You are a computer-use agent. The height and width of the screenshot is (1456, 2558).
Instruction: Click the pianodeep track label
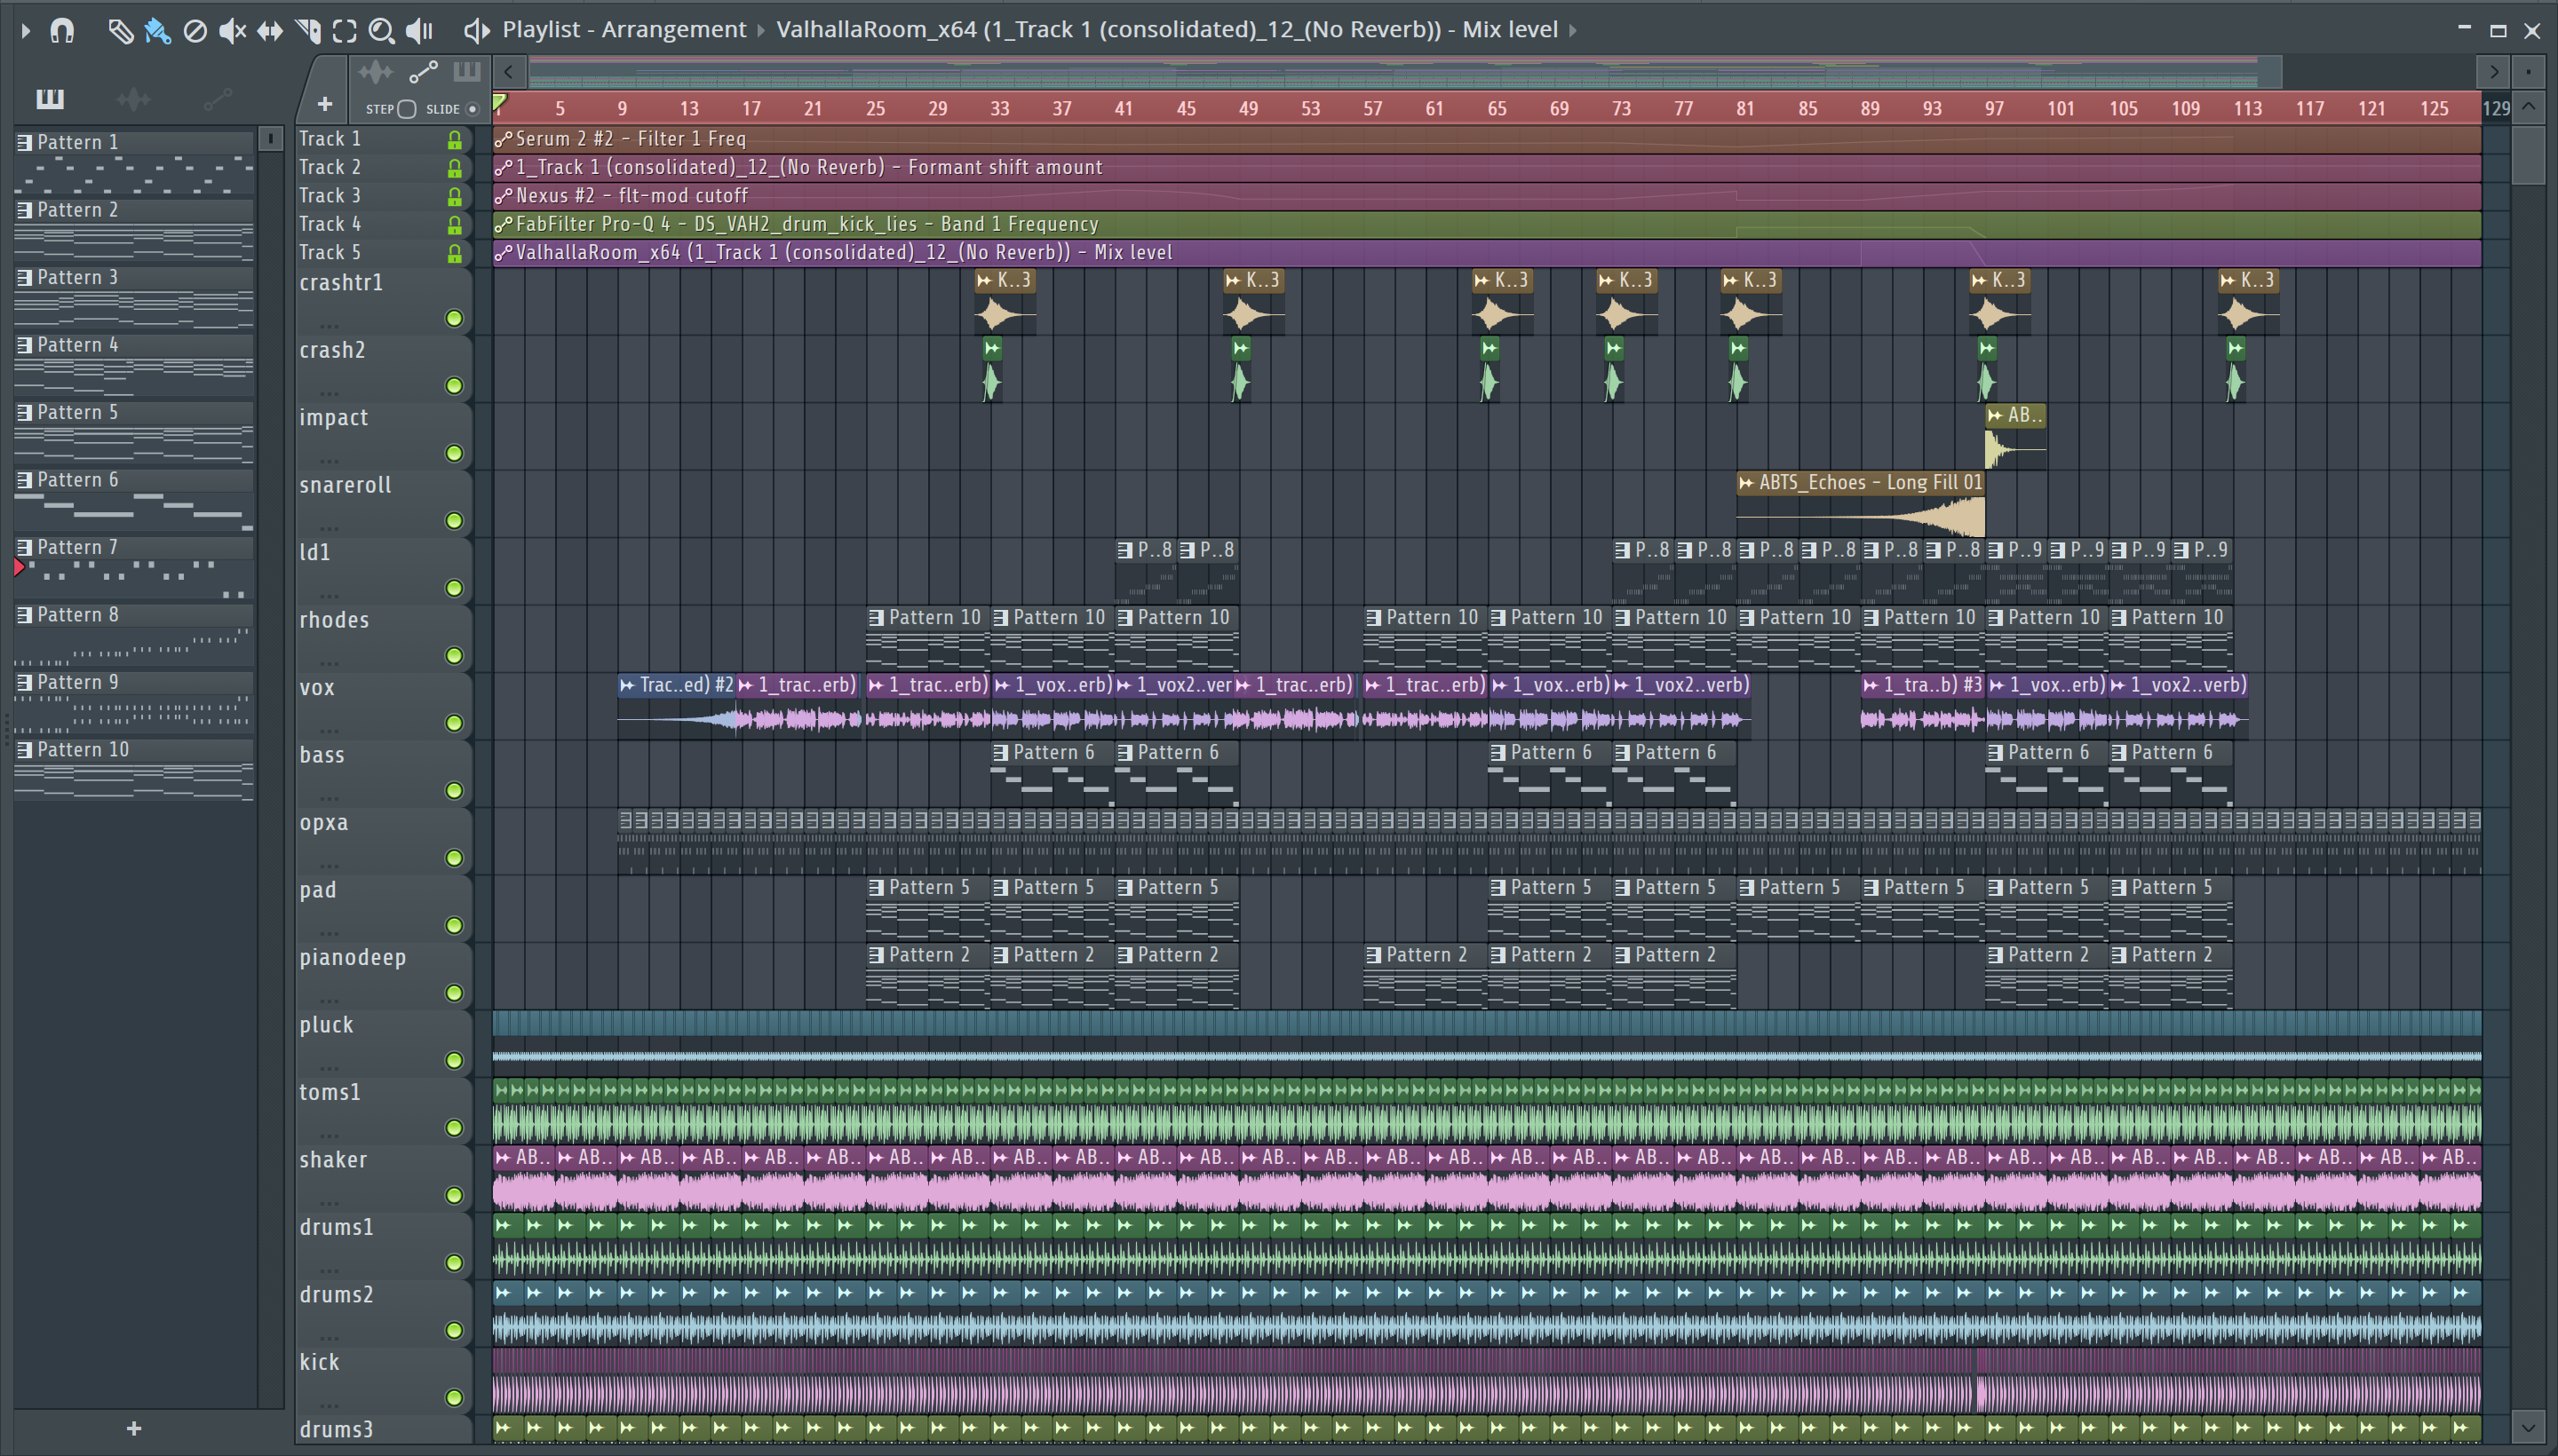[x=354, y=957]
